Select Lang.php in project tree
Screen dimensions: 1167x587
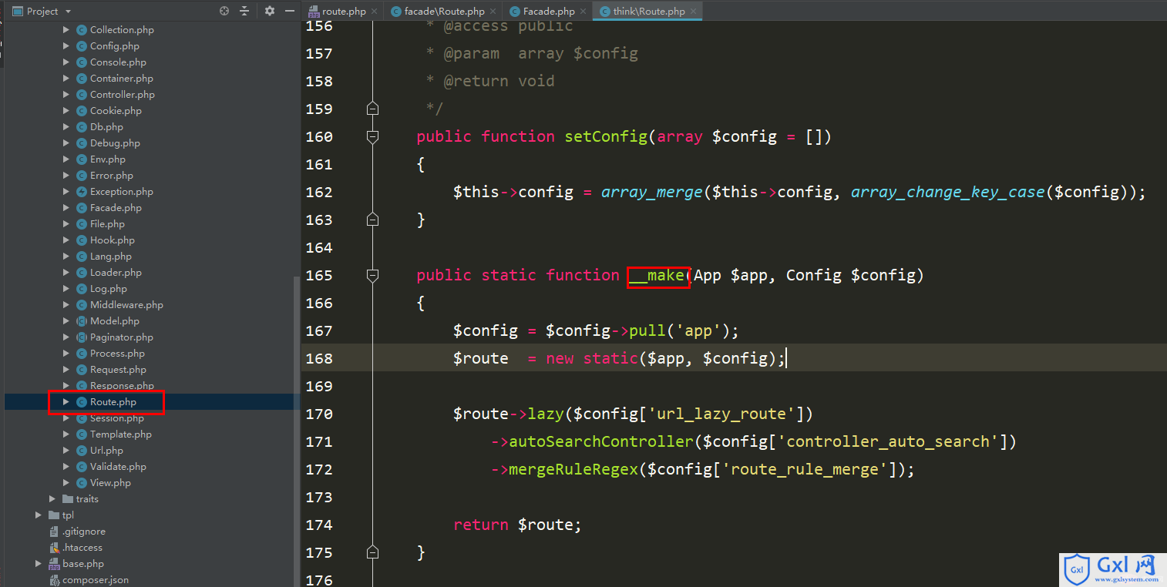coord(111,257)
